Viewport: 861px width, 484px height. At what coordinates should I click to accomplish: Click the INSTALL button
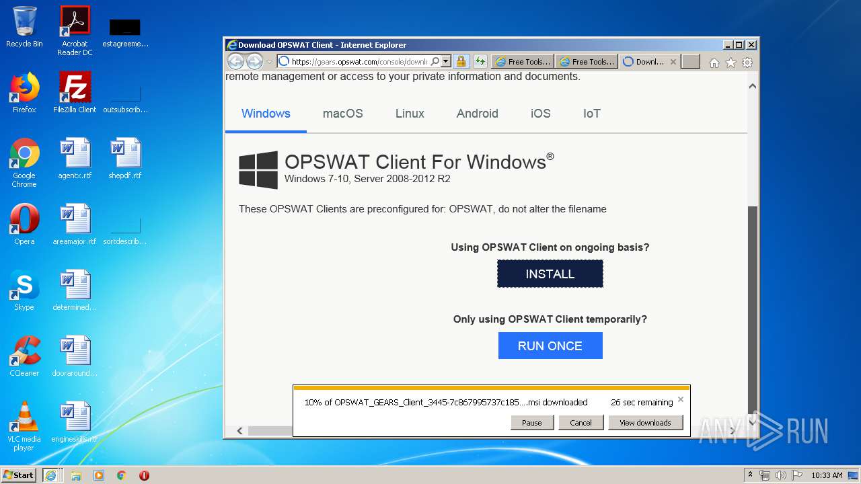[550, 274]
